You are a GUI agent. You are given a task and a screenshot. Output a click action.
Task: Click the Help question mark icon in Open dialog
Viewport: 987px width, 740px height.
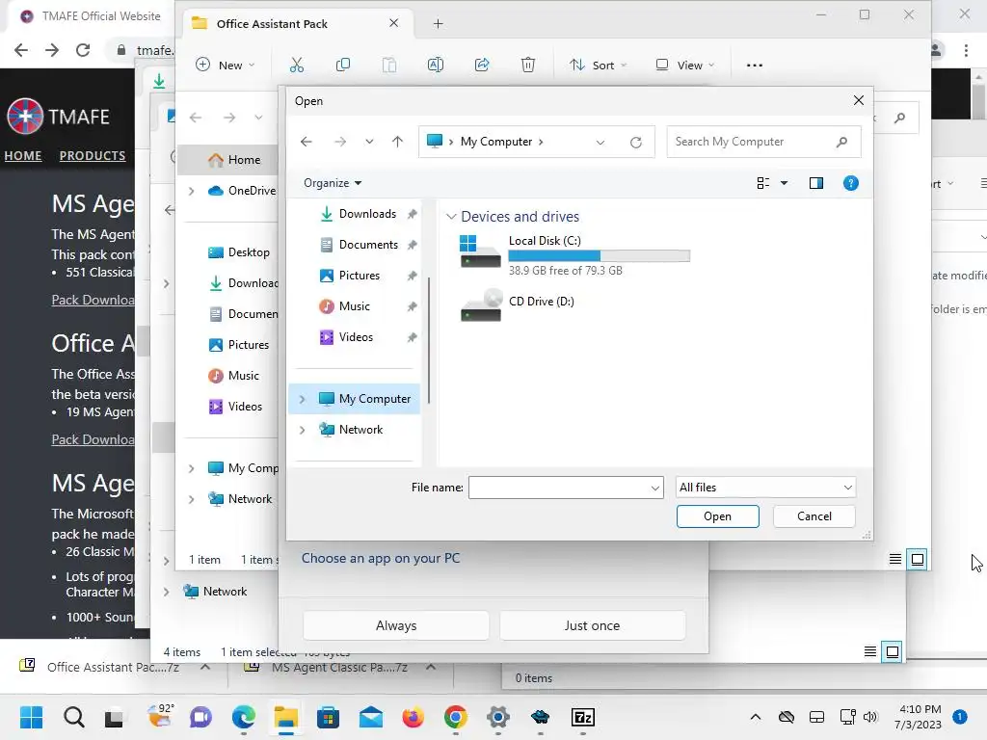tap(850, 183)
